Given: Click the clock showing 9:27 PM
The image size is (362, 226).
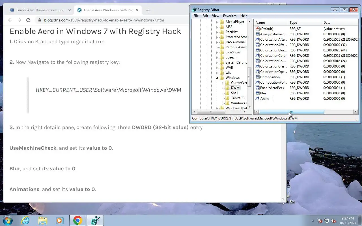Looking at the screenshot, I should tap(348, 218).
